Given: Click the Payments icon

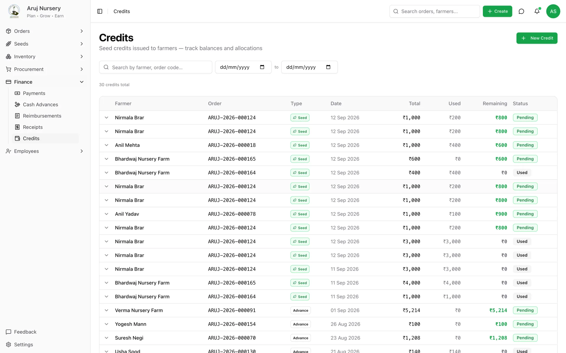Looking at the screenshot, I should point(17,93).
